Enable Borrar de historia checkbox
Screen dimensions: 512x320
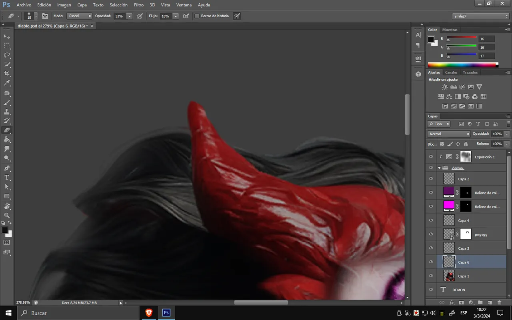197,16
